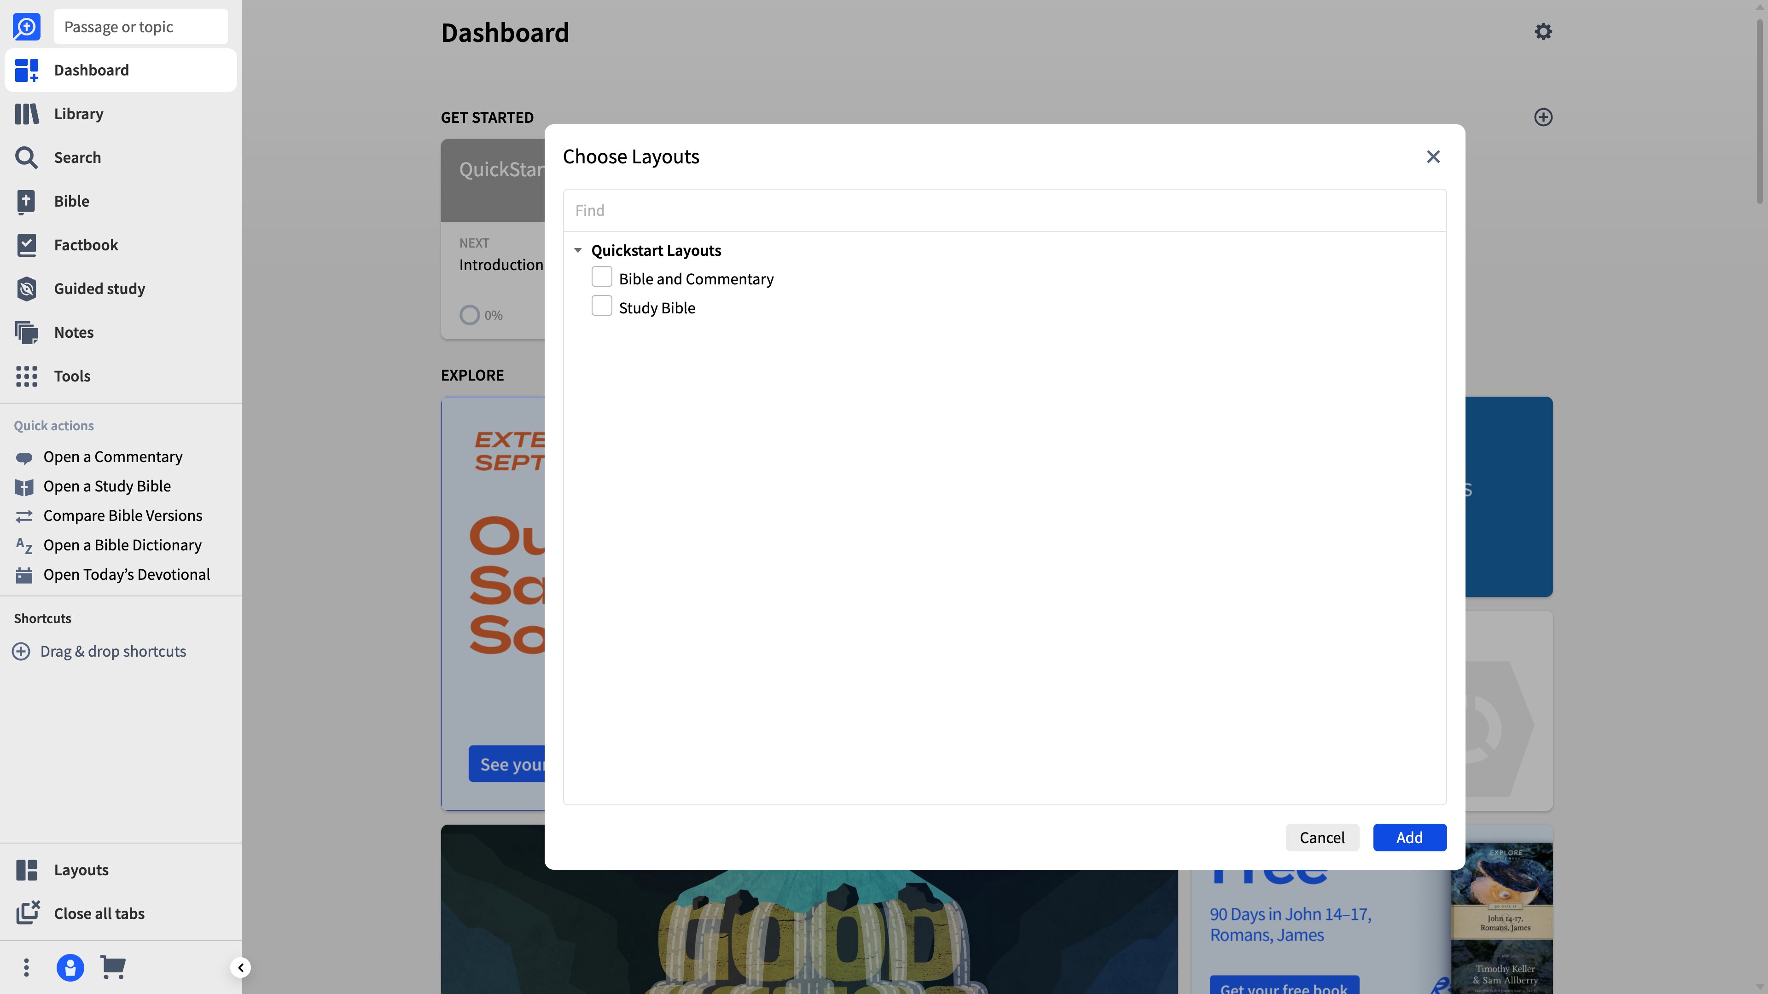Open the Factbook icon
The height and width of the screenshot is (994, 1768).
point(26,245)
